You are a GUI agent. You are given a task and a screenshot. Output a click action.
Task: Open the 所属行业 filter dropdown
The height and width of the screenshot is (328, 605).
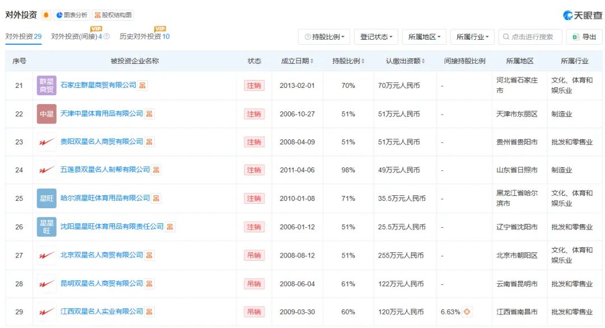click(472, 36)
